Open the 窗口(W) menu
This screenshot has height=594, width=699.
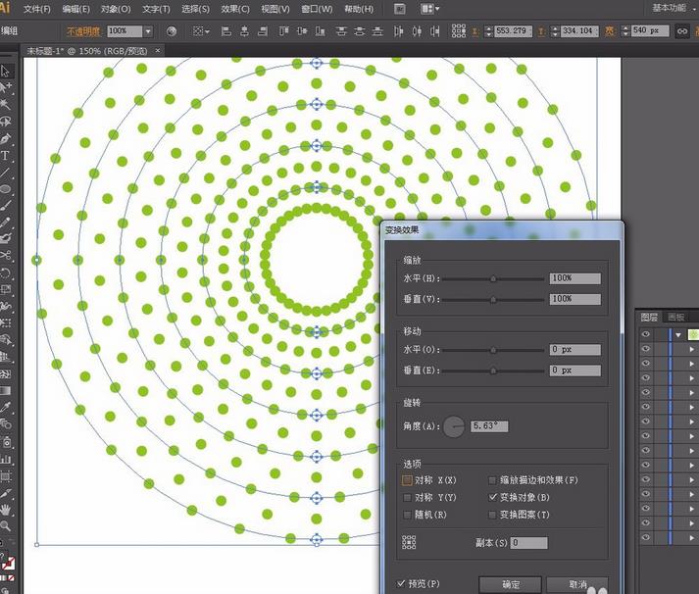pyautogui.click(x=317, y=9)
